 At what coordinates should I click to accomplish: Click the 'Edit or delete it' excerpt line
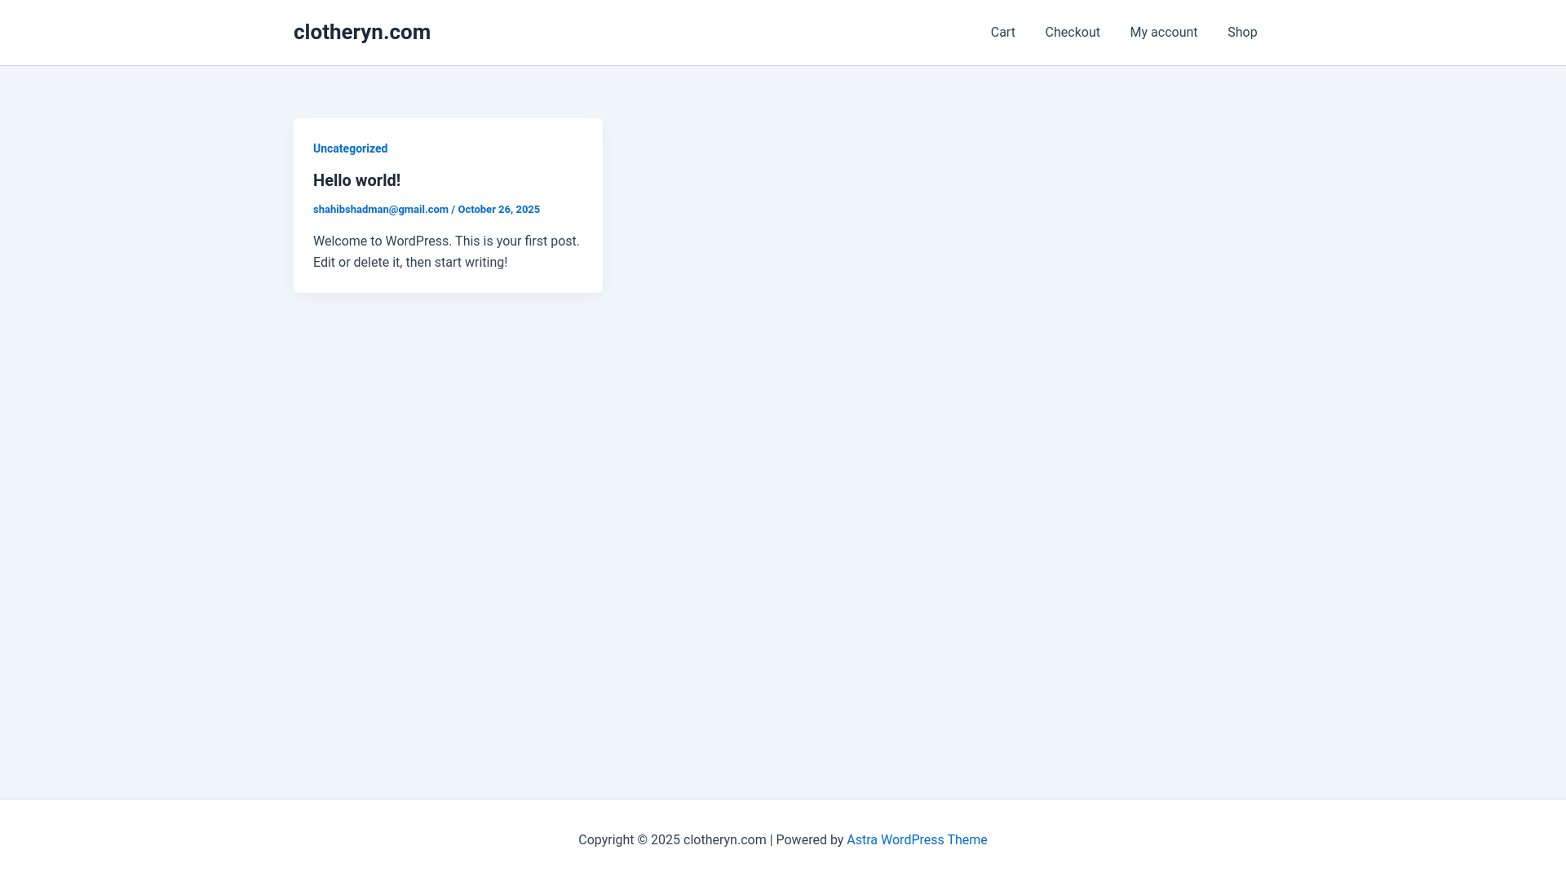tap(409, 263)
